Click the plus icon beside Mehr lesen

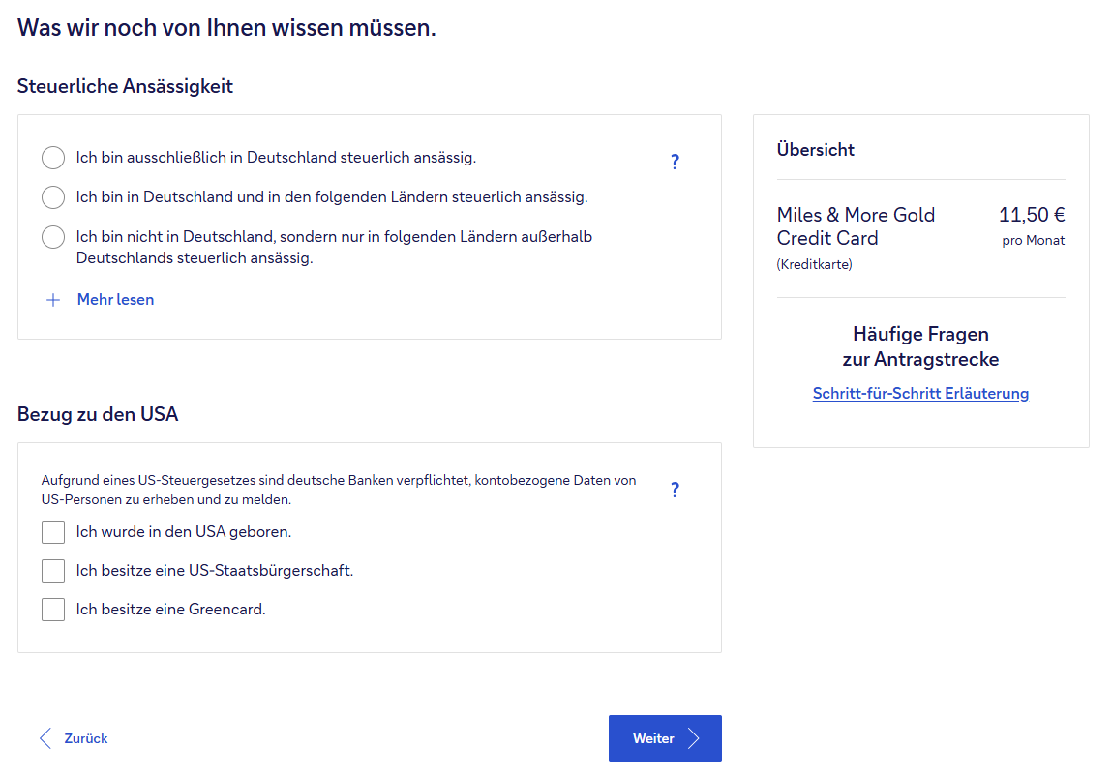click(x=53, y=300)
